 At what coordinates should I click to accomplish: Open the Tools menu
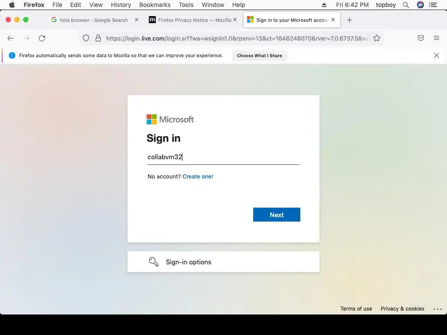(186, 5)
